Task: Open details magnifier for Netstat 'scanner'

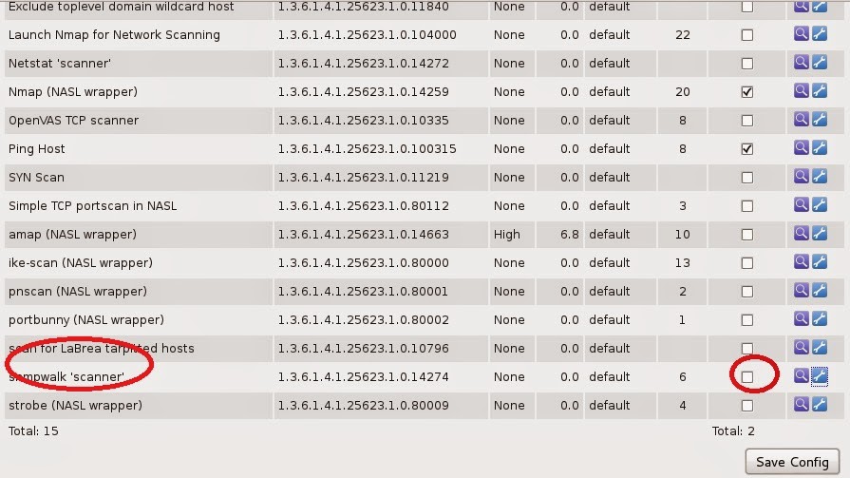Action: tap(802, 64)
